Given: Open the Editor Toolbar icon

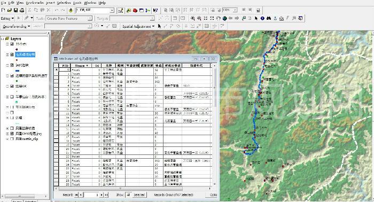Looking at the screenshot, I should coord(121,10).
